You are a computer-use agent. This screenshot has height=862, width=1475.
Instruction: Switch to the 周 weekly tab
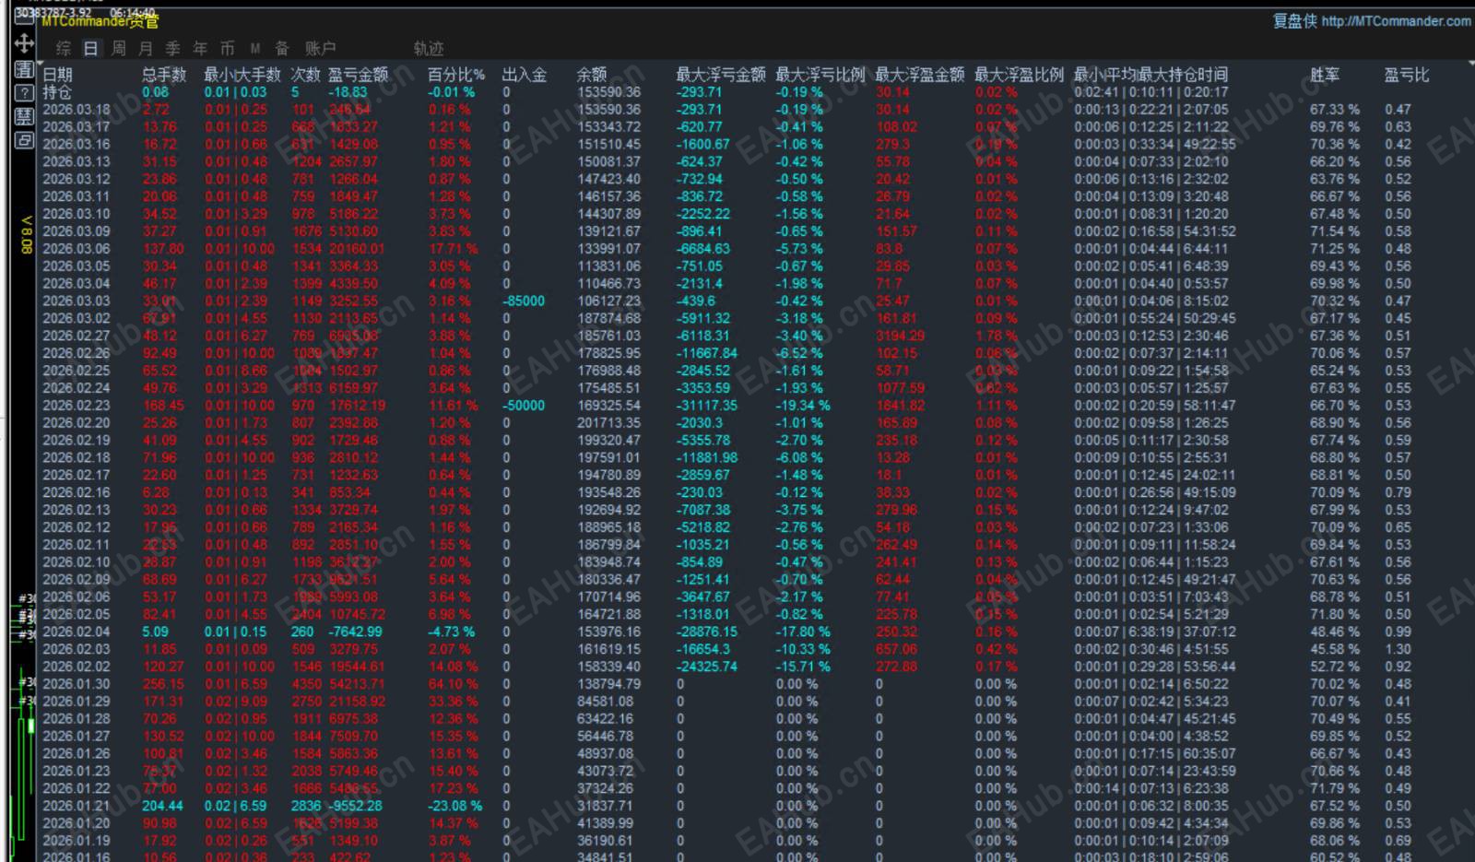118,48
